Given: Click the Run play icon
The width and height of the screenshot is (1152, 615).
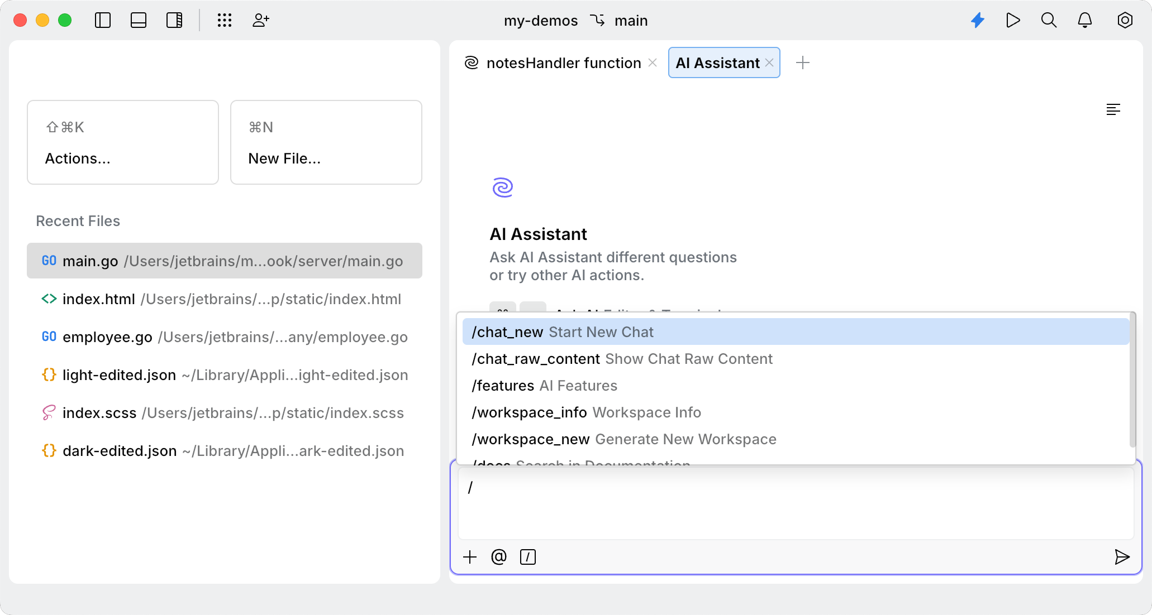Looking at the screenshot, I should click(x=1013, y=21).
